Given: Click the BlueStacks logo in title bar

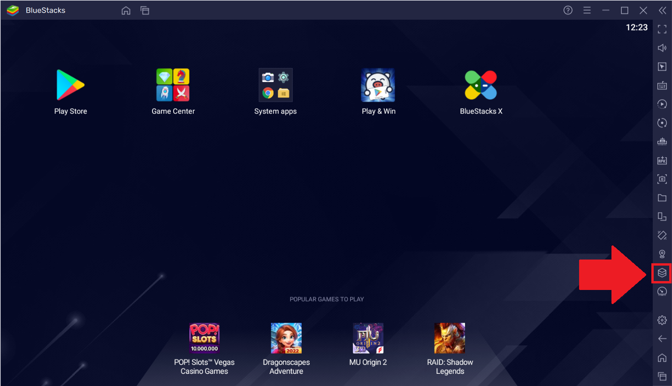Looking at the screenshot, I should [x=13, y=10].
